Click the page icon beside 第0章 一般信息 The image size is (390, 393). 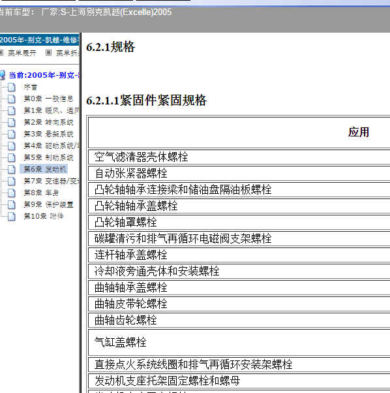pos(12,99)
